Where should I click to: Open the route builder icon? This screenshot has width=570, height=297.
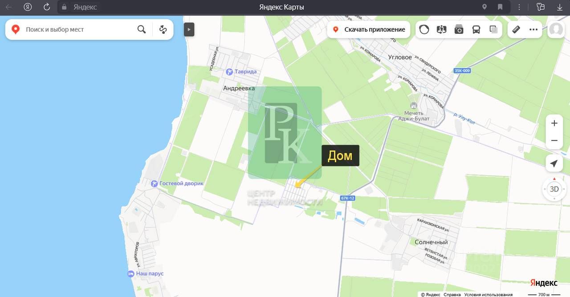[x=163, y=29]
